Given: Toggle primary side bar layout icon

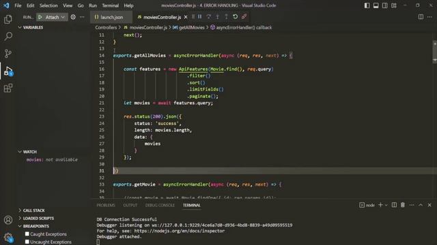Looking at the screenshot, I should click(367, 5).
